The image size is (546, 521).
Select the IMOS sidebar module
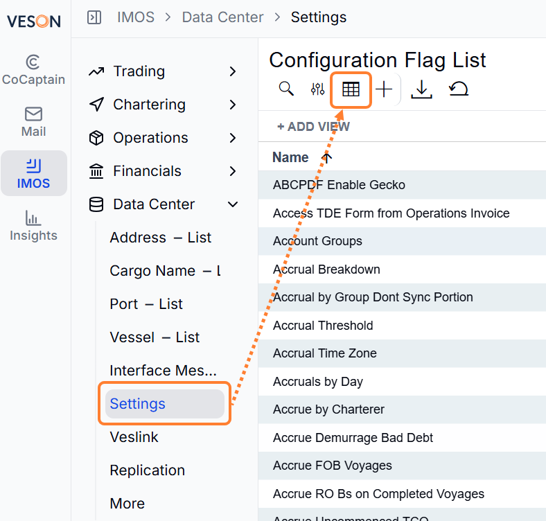point(34,173)
